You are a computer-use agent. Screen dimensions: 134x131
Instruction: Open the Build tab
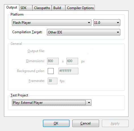click(x=58, y=8)
